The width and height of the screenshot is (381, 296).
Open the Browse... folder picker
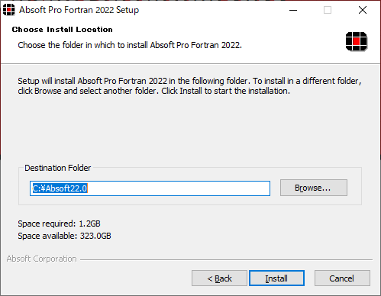point(314,188)
